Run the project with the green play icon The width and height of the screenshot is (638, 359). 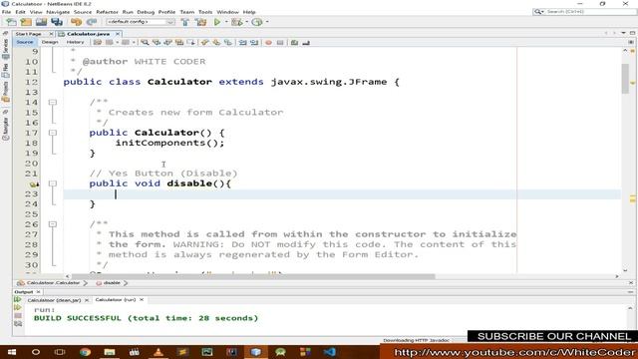(x=217, y=22)
